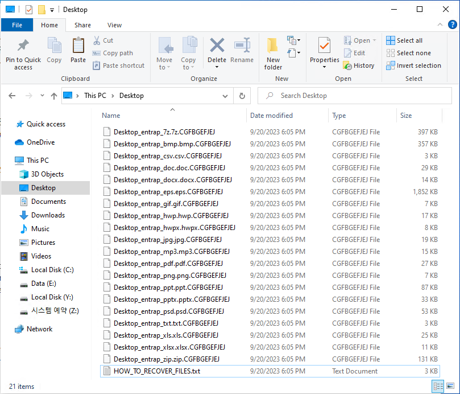The width and height of the screenshot is (460, 394).
Task: Open the New item dropdown
Action: (x=293, y=40)
